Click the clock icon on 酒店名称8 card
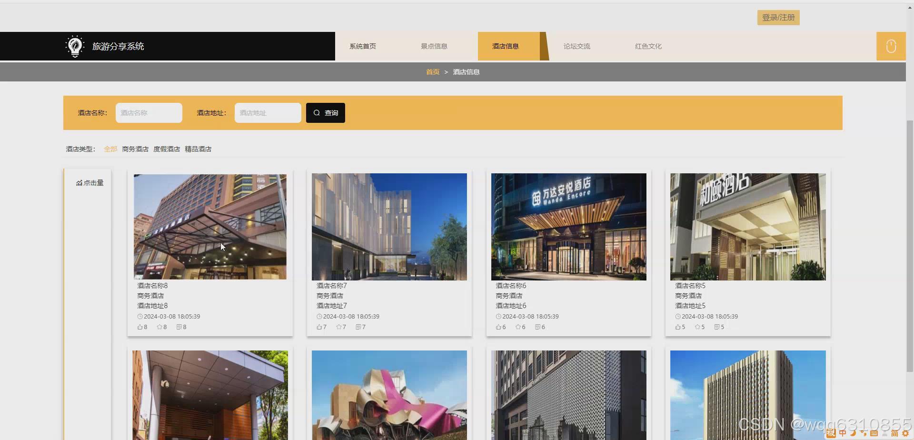 click(140, 317)
